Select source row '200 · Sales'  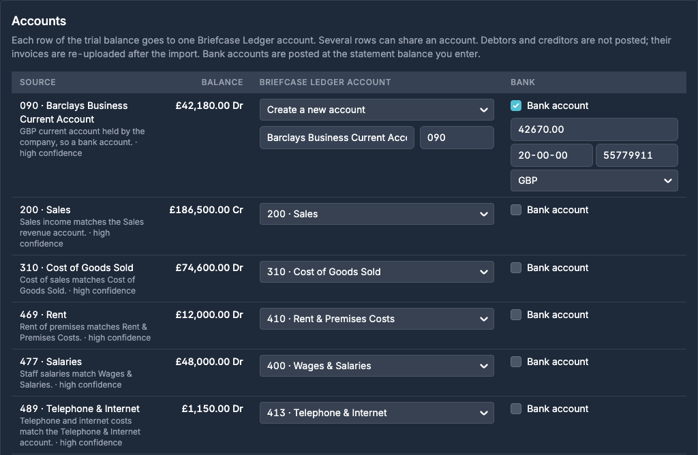45,210
